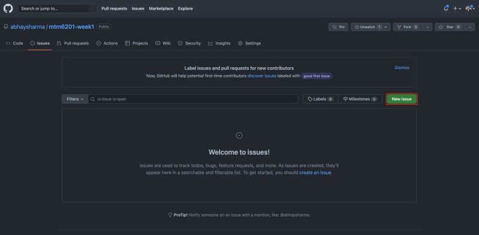Switch to the Actions tab

point(107,43)
